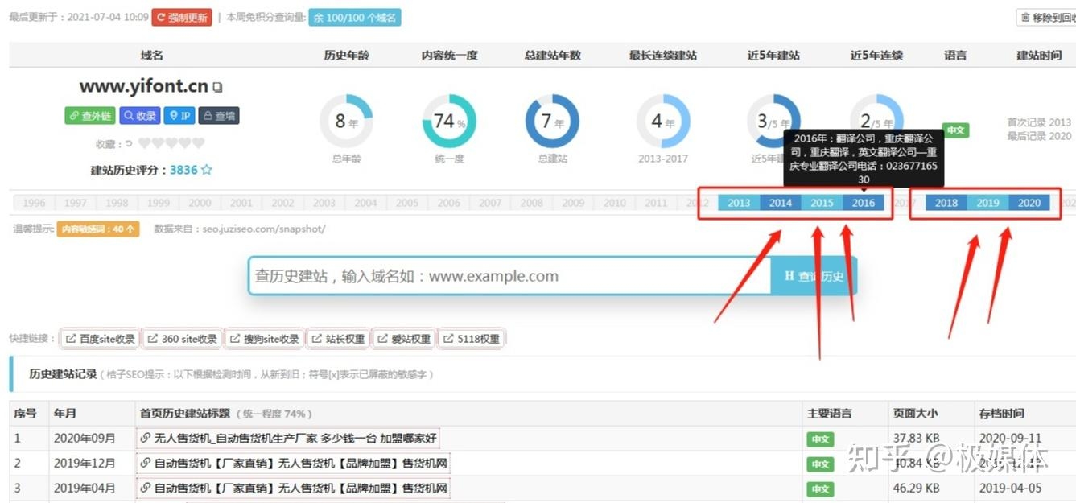Click the 收藏 reset arrow toggle
This screenshot has width=1076, height=503.
click(128, 142)
